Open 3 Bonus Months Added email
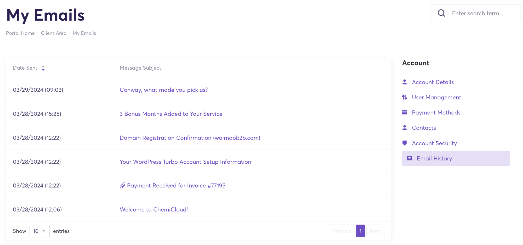The image size is (523, 245). pyautogui.click(x=171, y=114)
